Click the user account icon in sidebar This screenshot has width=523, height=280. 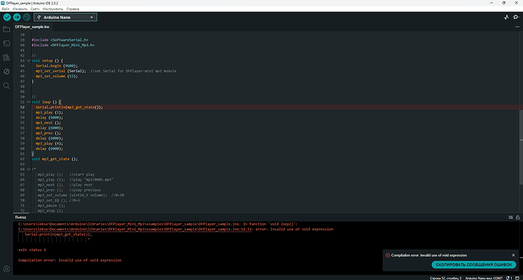pos(6,269)
